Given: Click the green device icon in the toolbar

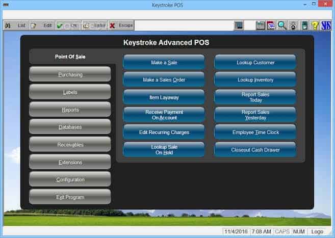Looking at the screenshot, I should (x=304, y=25).
